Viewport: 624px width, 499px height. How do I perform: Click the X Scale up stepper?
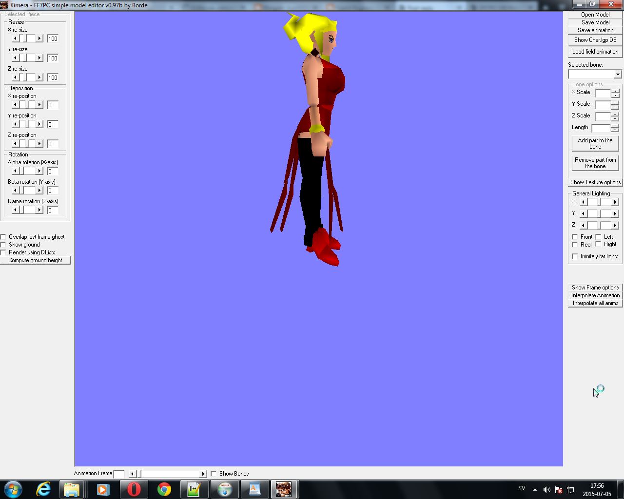[615, 91]
